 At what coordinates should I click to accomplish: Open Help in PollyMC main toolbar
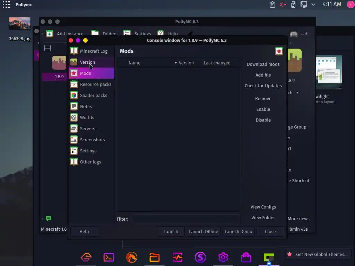click(x=167, y=34)
